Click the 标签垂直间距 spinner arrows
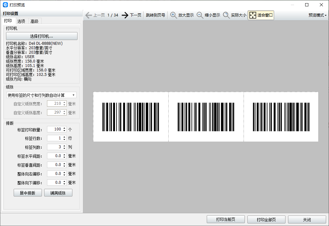Image resolution: width=329 pixels, height=226 pixels. (x=64, y=165)
